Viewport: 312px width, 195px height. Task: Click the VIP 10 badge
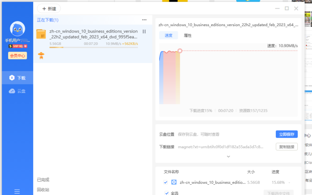point(18,46)
